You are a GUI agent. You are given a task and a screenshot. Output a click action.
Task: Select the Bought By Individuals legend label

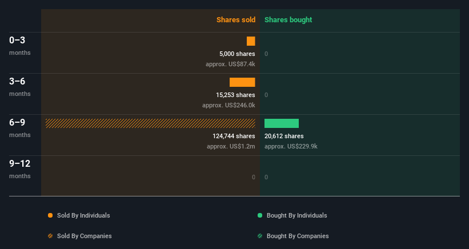click(296, 215)
